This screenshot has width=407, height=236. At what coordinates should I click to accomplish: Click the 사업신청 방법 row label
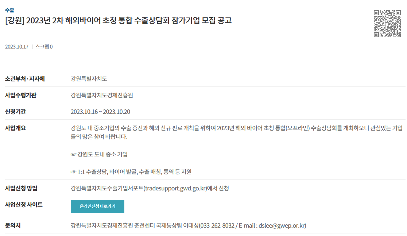pos(21,188)
